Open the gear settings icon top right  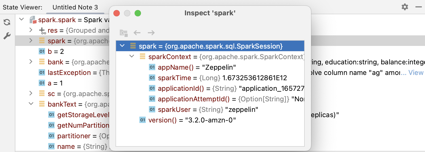[x=405, y=7]
